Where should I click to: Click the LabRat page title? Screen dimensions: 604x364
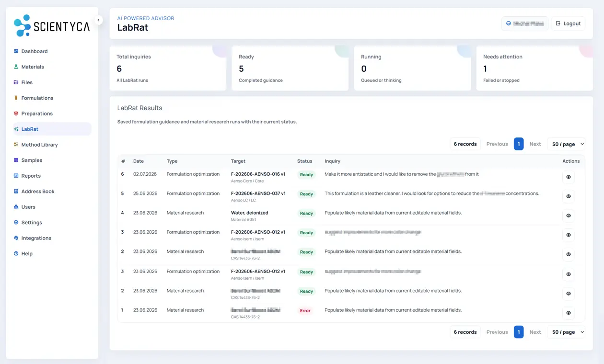(x=133, y=28)
